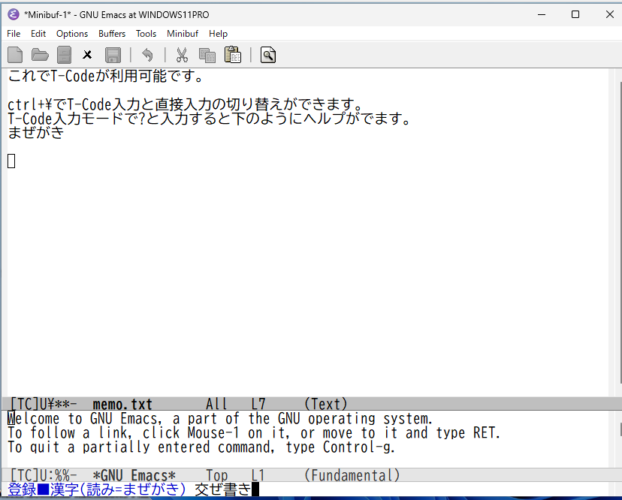The image size is (622, 500).
Task: Click the %% read-only flag in the *GNU Emacs* mode line
Action: (62, 475)
